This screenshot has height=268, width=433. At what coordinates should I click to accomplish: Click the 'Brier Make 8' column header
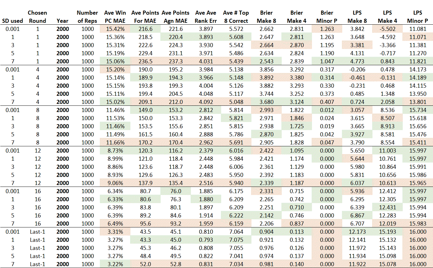(266, 17)
